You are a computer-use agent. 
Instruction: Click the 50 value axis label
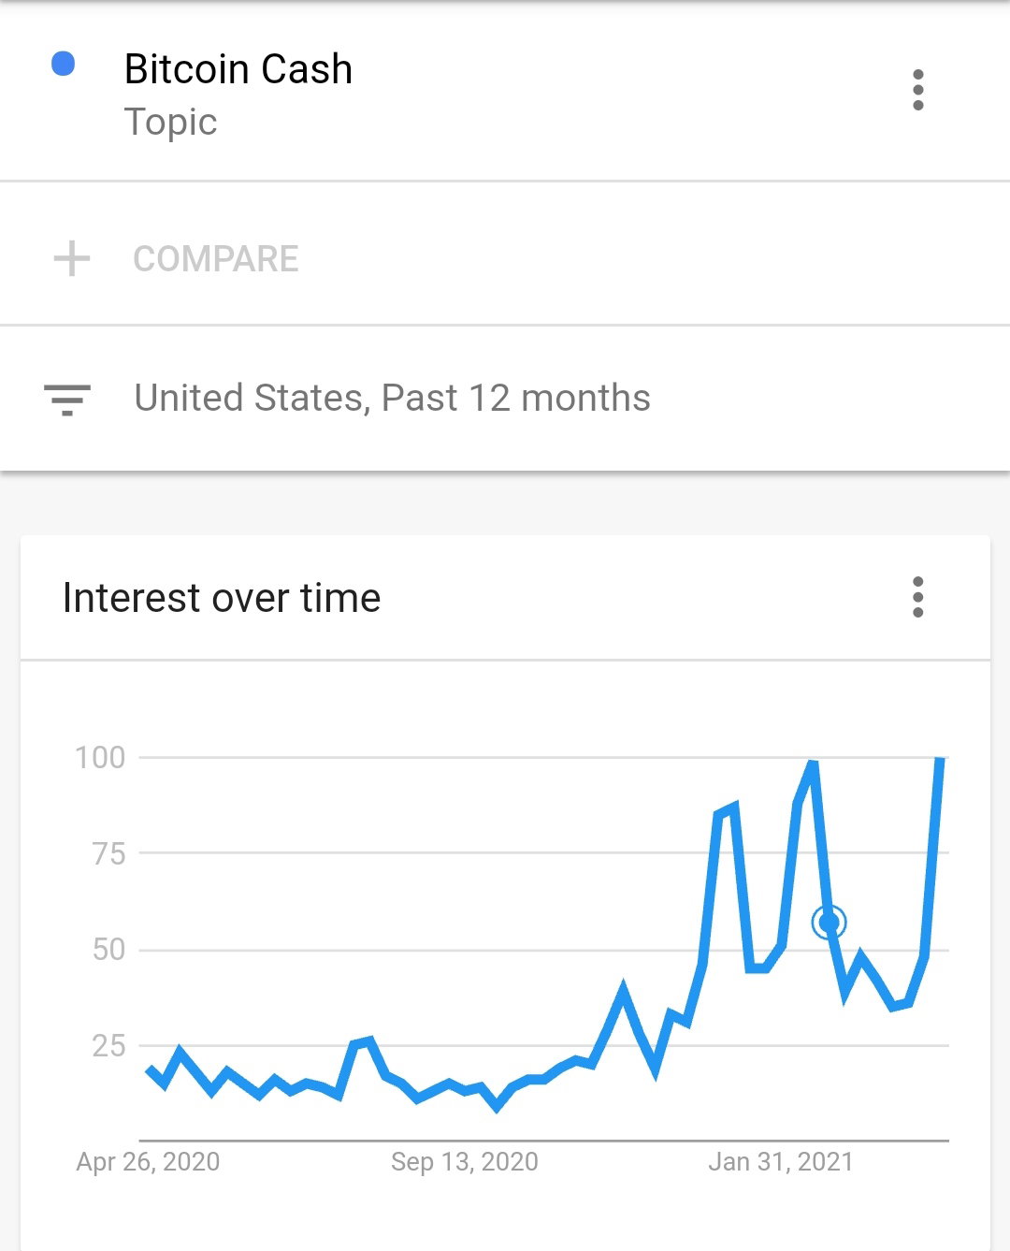pos(108,950)
